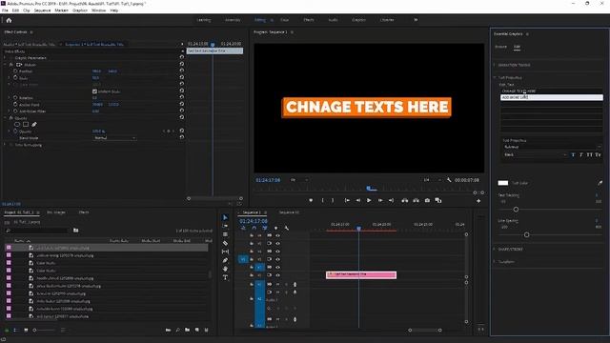Open the Blend Mode dropdown

pyautogui.click(x=114, y=137)
